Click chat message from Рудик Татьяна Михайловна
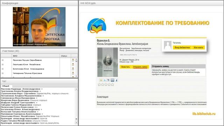Image resolution: width=224 pixels, height=126 pixels. coord(24,121)
